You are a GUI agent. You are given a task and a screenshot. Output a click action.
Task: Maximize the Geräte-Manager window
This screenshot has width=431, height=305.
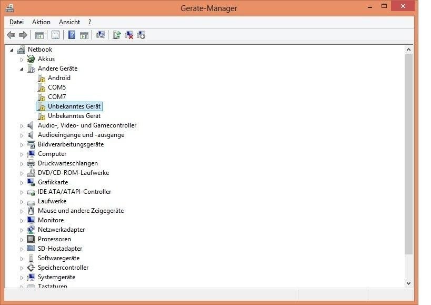(384, 6)
